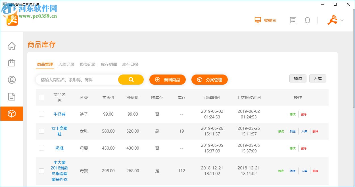Open the 女士高跟鞋 product link
Screen dimensions: 355x187
tap(59, 131)
